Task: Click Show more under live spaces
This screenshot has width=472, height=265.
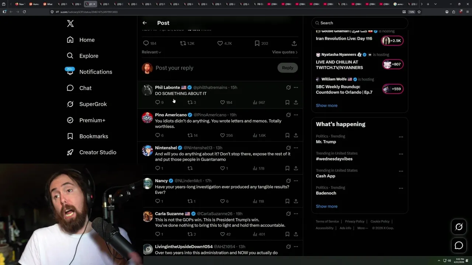Action: point(327,106)
